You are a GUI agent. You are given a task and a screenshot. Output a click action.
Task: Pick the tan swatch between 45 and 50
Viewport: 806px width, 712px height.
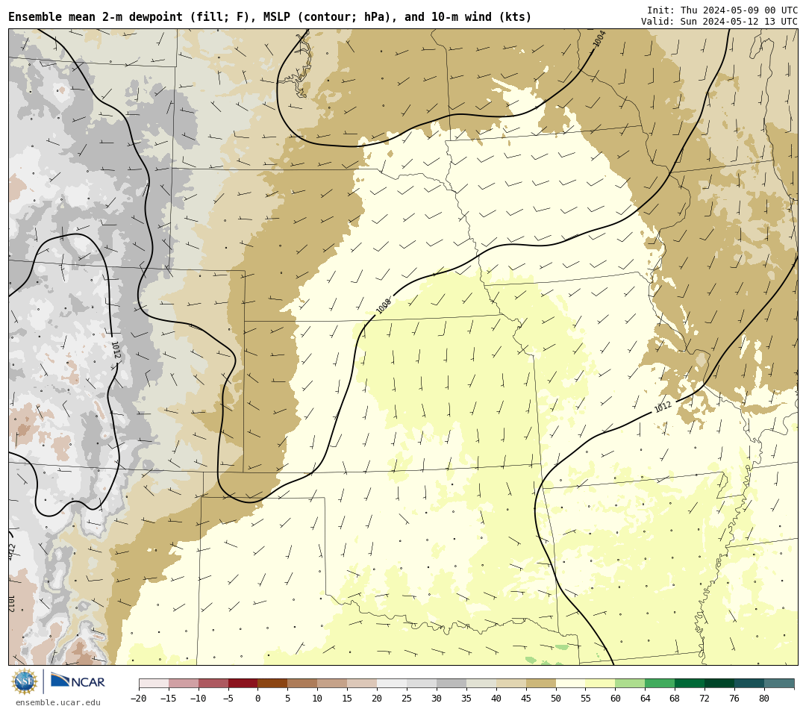pyautogui.click(x=541, y=684)
